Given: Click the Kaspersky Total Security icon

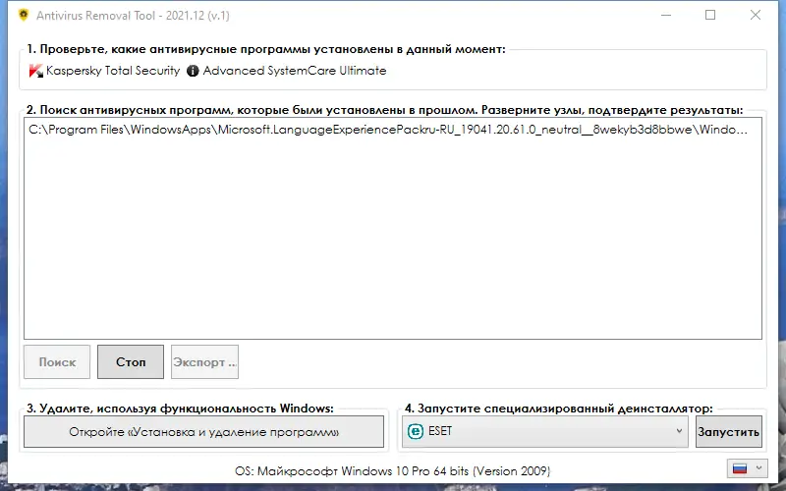Looking at the screenshot, I should pos(35,71).
